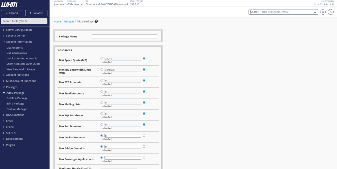
Task: Open the Add a Package help icon
Action: coord(96,21)
